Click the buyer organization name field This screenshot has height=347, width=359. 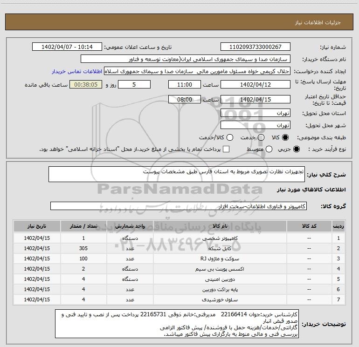point(186,59)
